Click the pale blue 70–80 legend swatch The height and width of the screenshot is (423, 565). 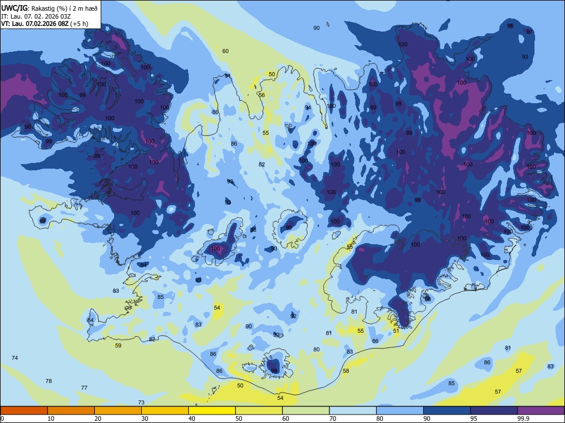[x=353, y=411]
